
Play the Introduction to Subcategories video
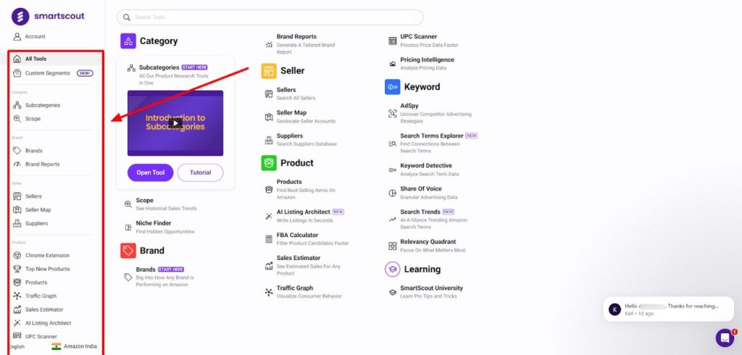coord(175,123)
